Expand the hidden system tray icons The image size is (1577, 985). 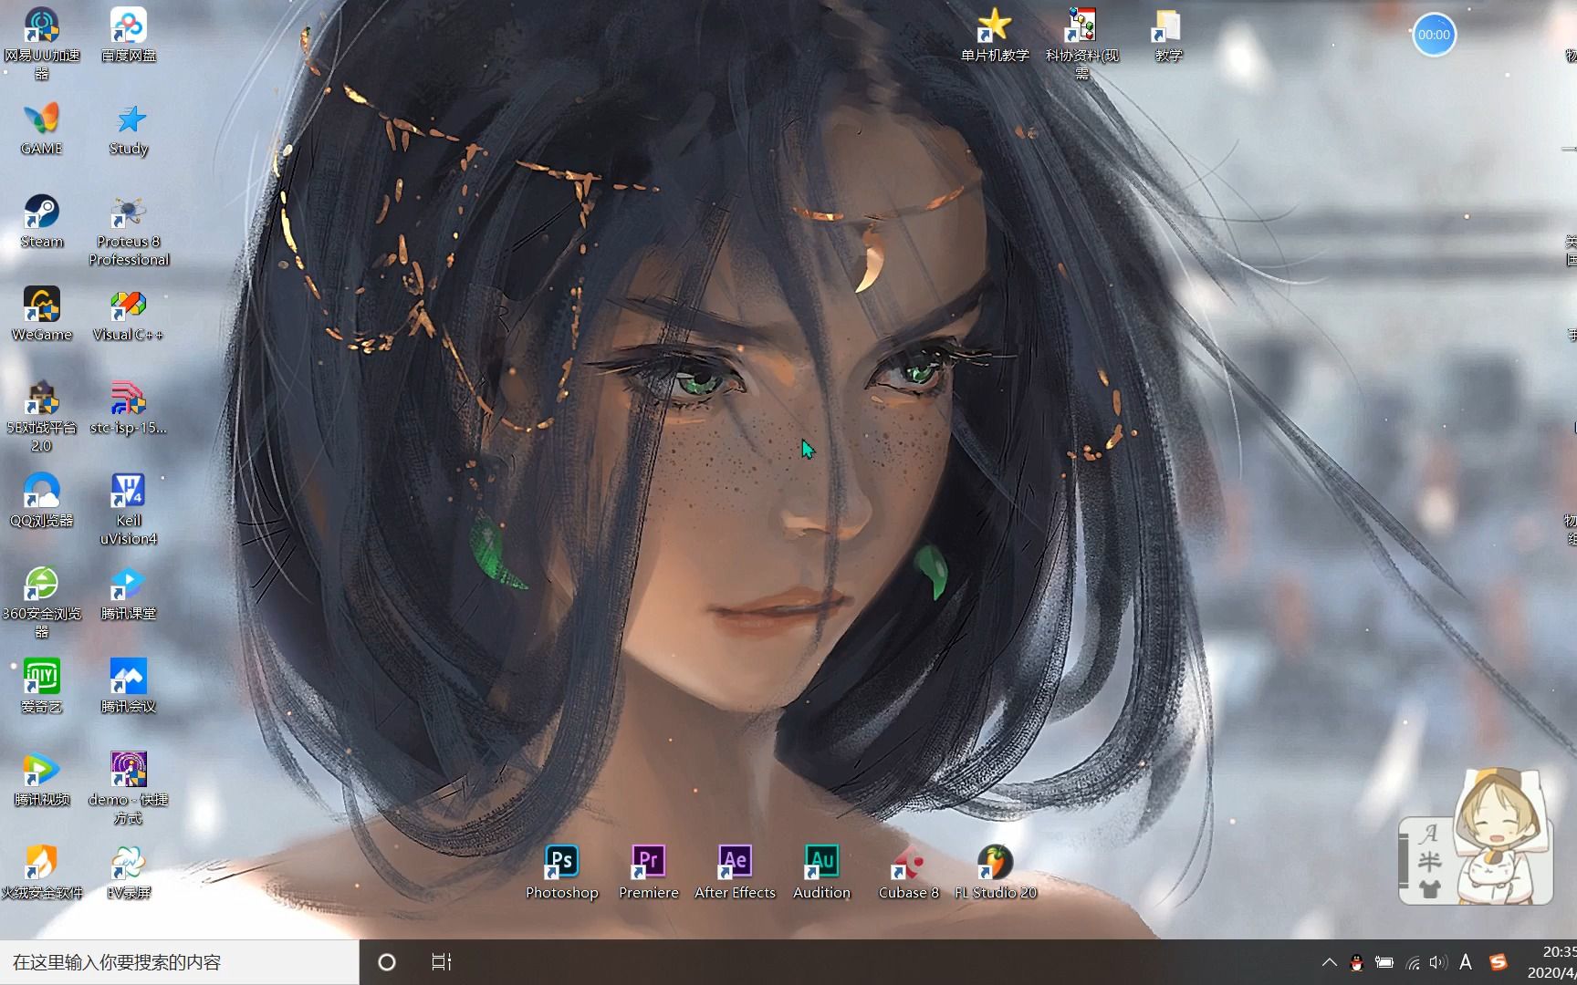click(1330, 962)
